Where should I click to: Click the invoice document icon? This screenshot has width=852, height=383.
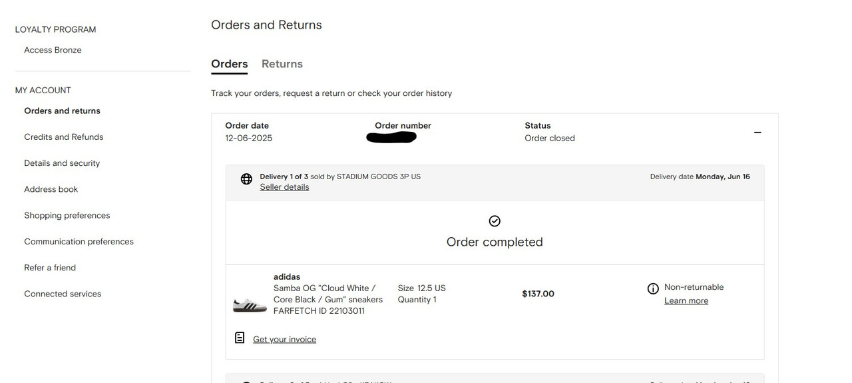(x=240, y=338)
